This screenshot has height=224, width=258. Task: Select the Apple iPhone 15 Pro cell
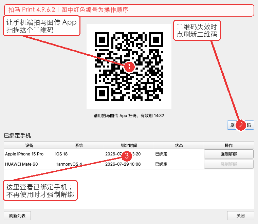point(29,154)
